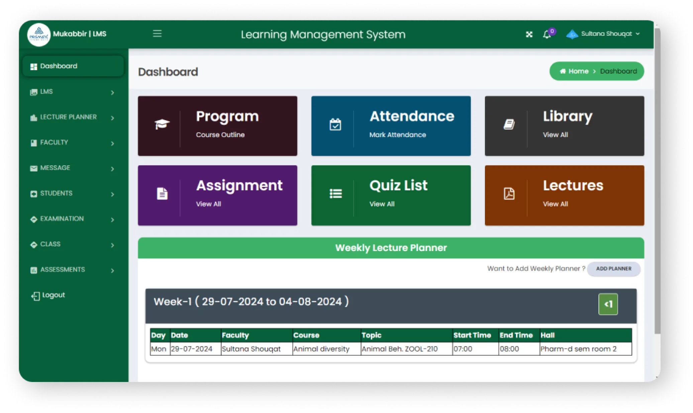This screenshot has height=413, width=693.
Task: Click the Students icon in sidebar
Action: pos(34,193)
